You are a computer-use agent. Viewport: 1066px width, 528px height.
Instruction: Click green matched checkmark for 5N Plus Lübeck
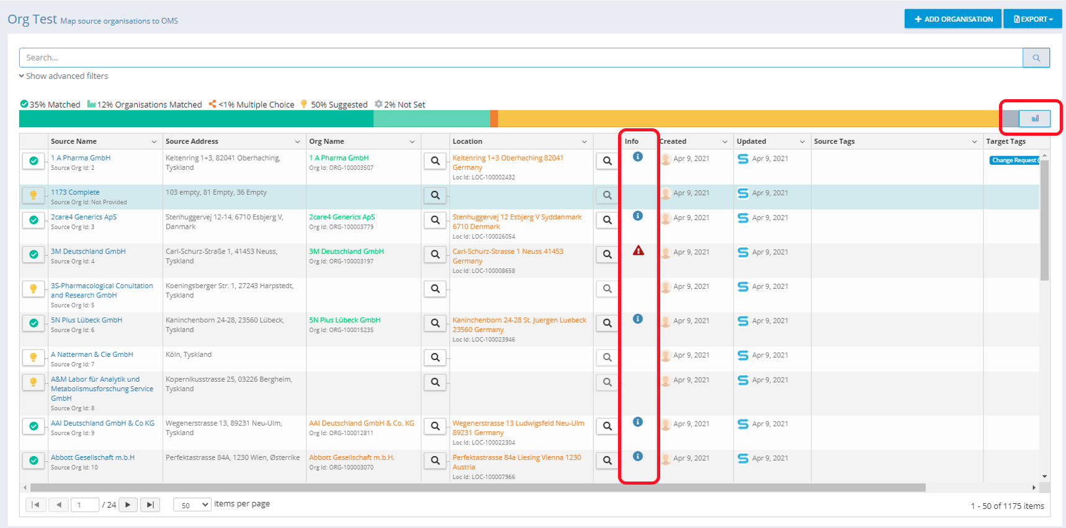(34, 323)
